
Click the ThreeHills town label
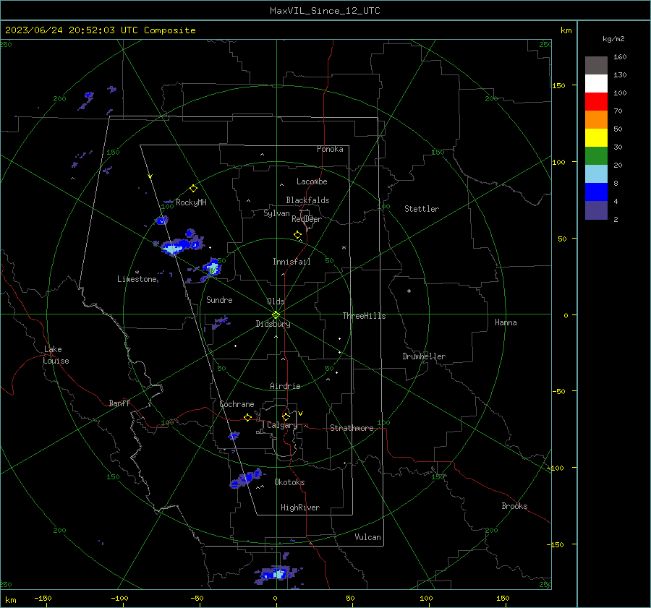coord(364,316)
